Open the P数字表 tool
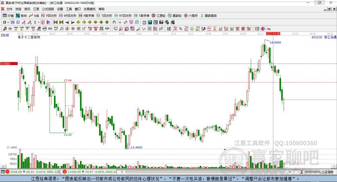Viewport: 337px width, 182px height. click(x=87, y=16)
